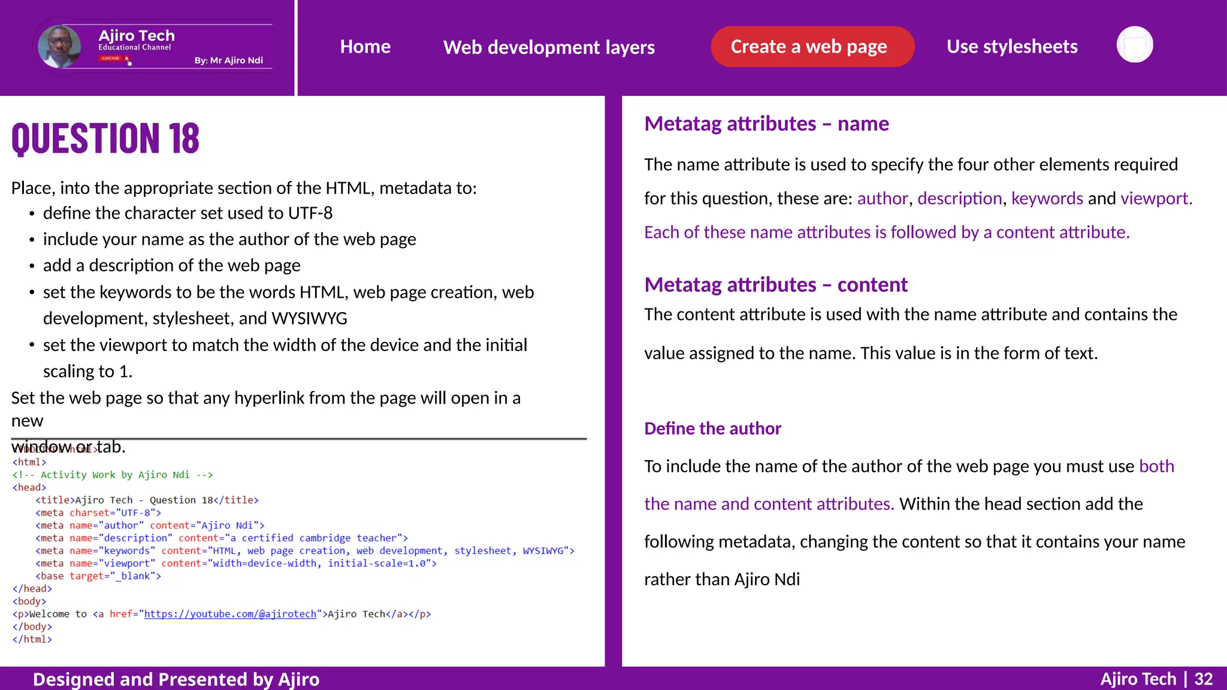
Task: Click the Ajiro Tech logo title text
Action: pos(137,35)
